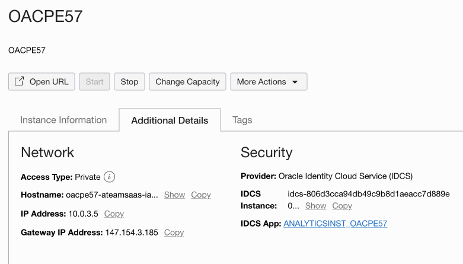
Task: Open the Tags tab
Action: pos(242,120)
